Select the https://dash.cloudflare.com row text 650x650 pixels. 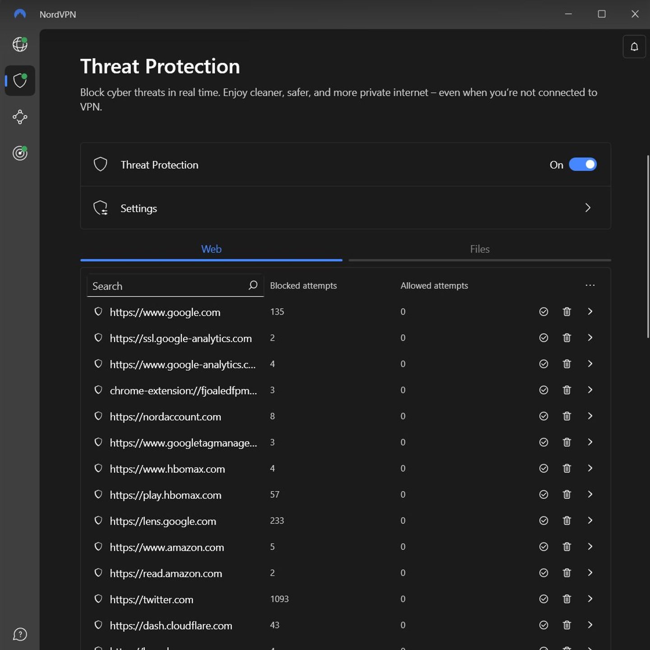coord(171,626)
